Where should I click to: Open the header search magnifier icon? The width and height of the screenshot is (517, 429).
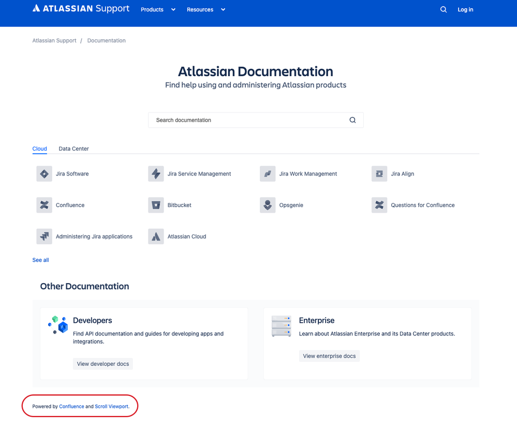pyautogui.click(x=444, y=9)
